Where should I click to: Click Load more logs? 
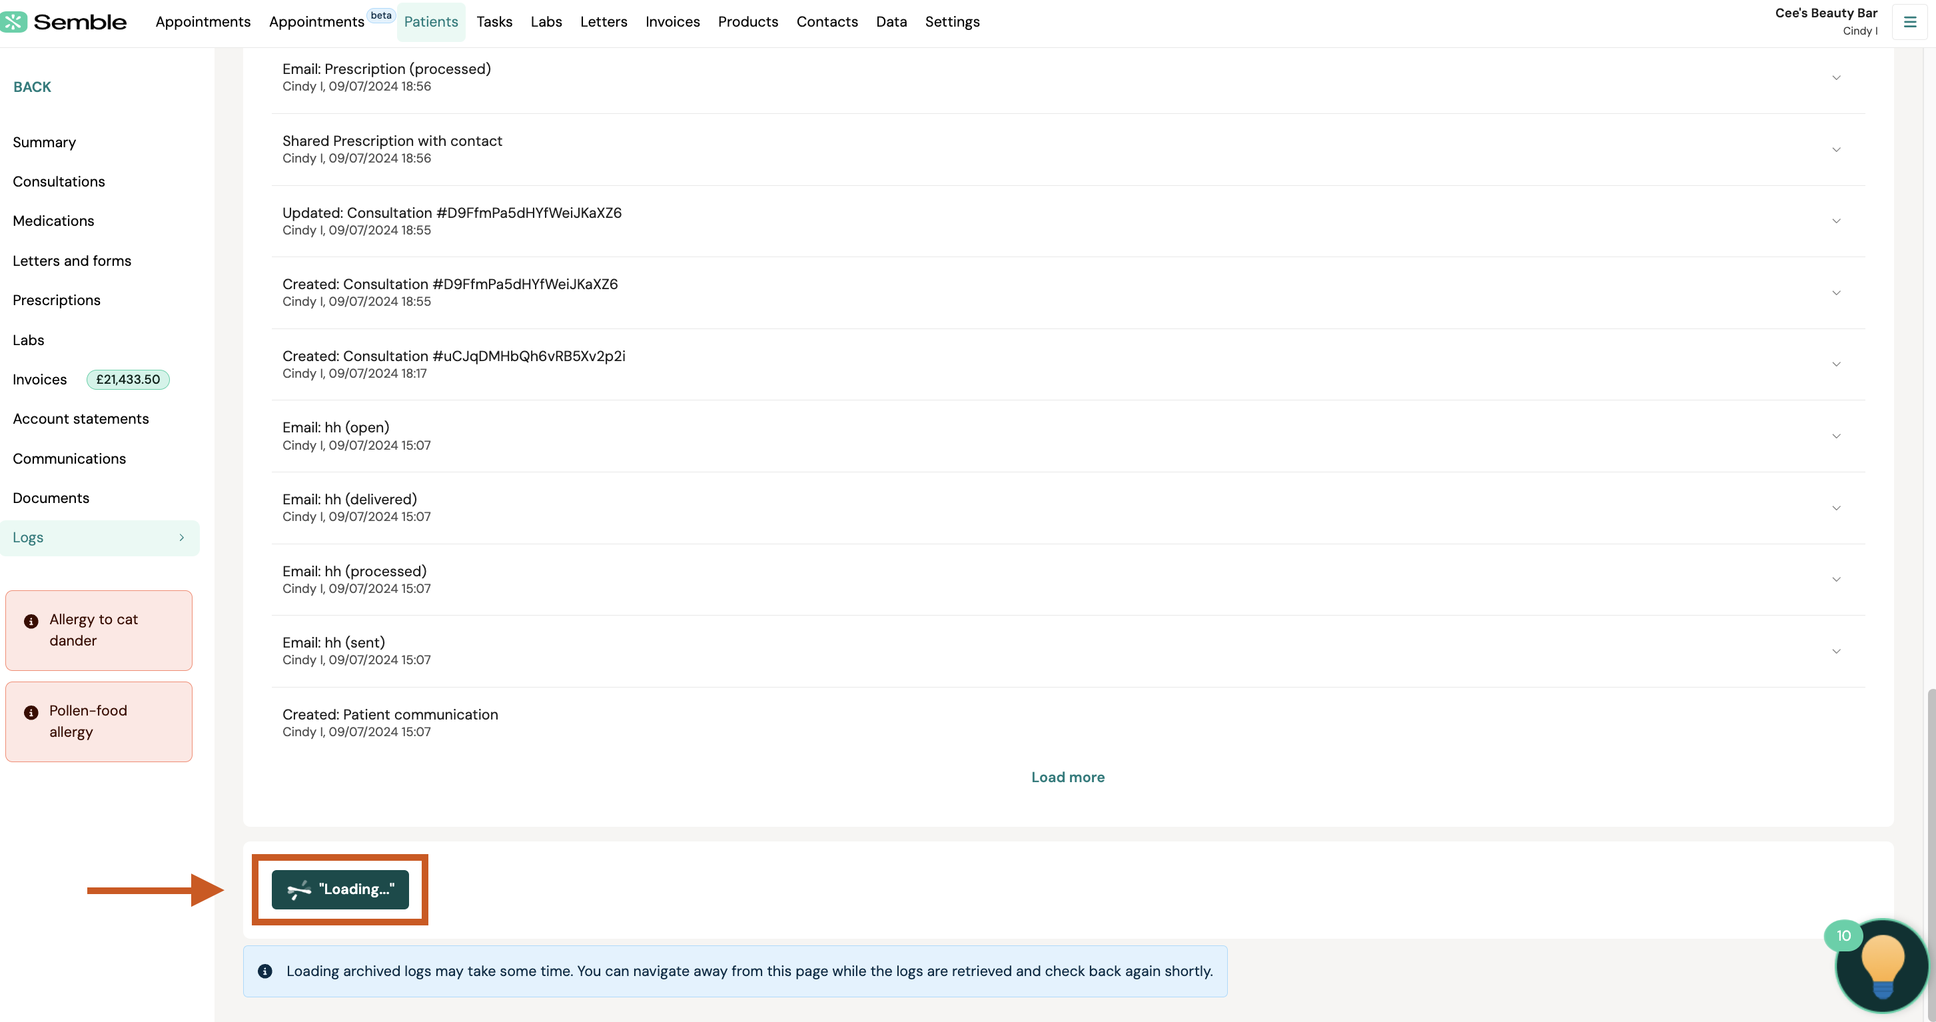[1068, 777]
